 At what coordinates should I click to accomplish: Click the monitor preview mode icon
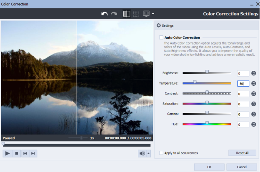coord(146,14)
